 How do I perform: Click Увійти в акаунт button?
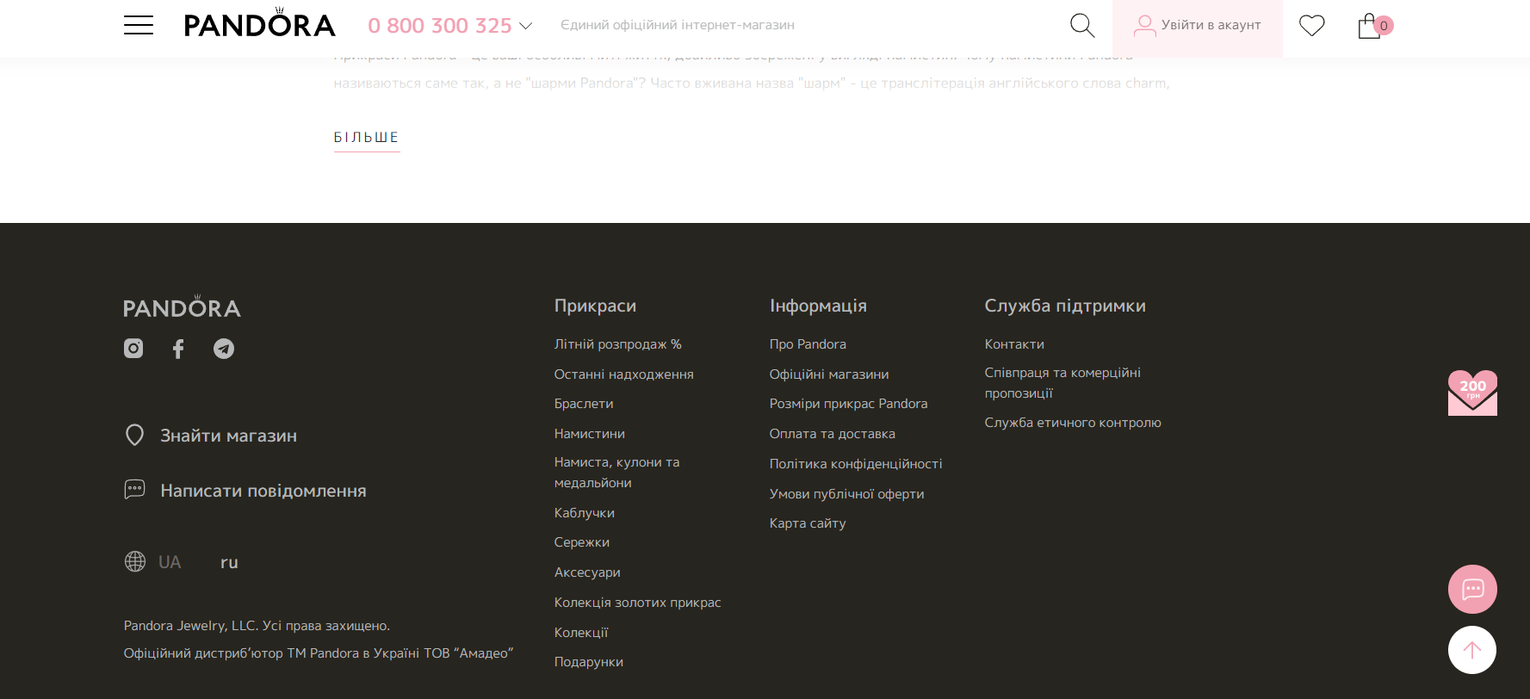1197,26
